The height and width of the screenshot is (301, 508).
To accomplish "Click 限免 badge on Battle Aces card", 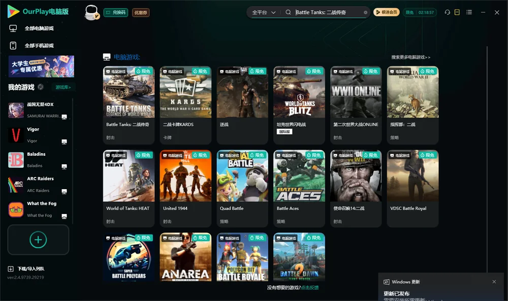I will 314,156.
